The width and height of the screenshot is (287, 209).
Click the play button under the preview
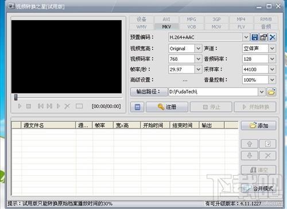click(20, 106)
